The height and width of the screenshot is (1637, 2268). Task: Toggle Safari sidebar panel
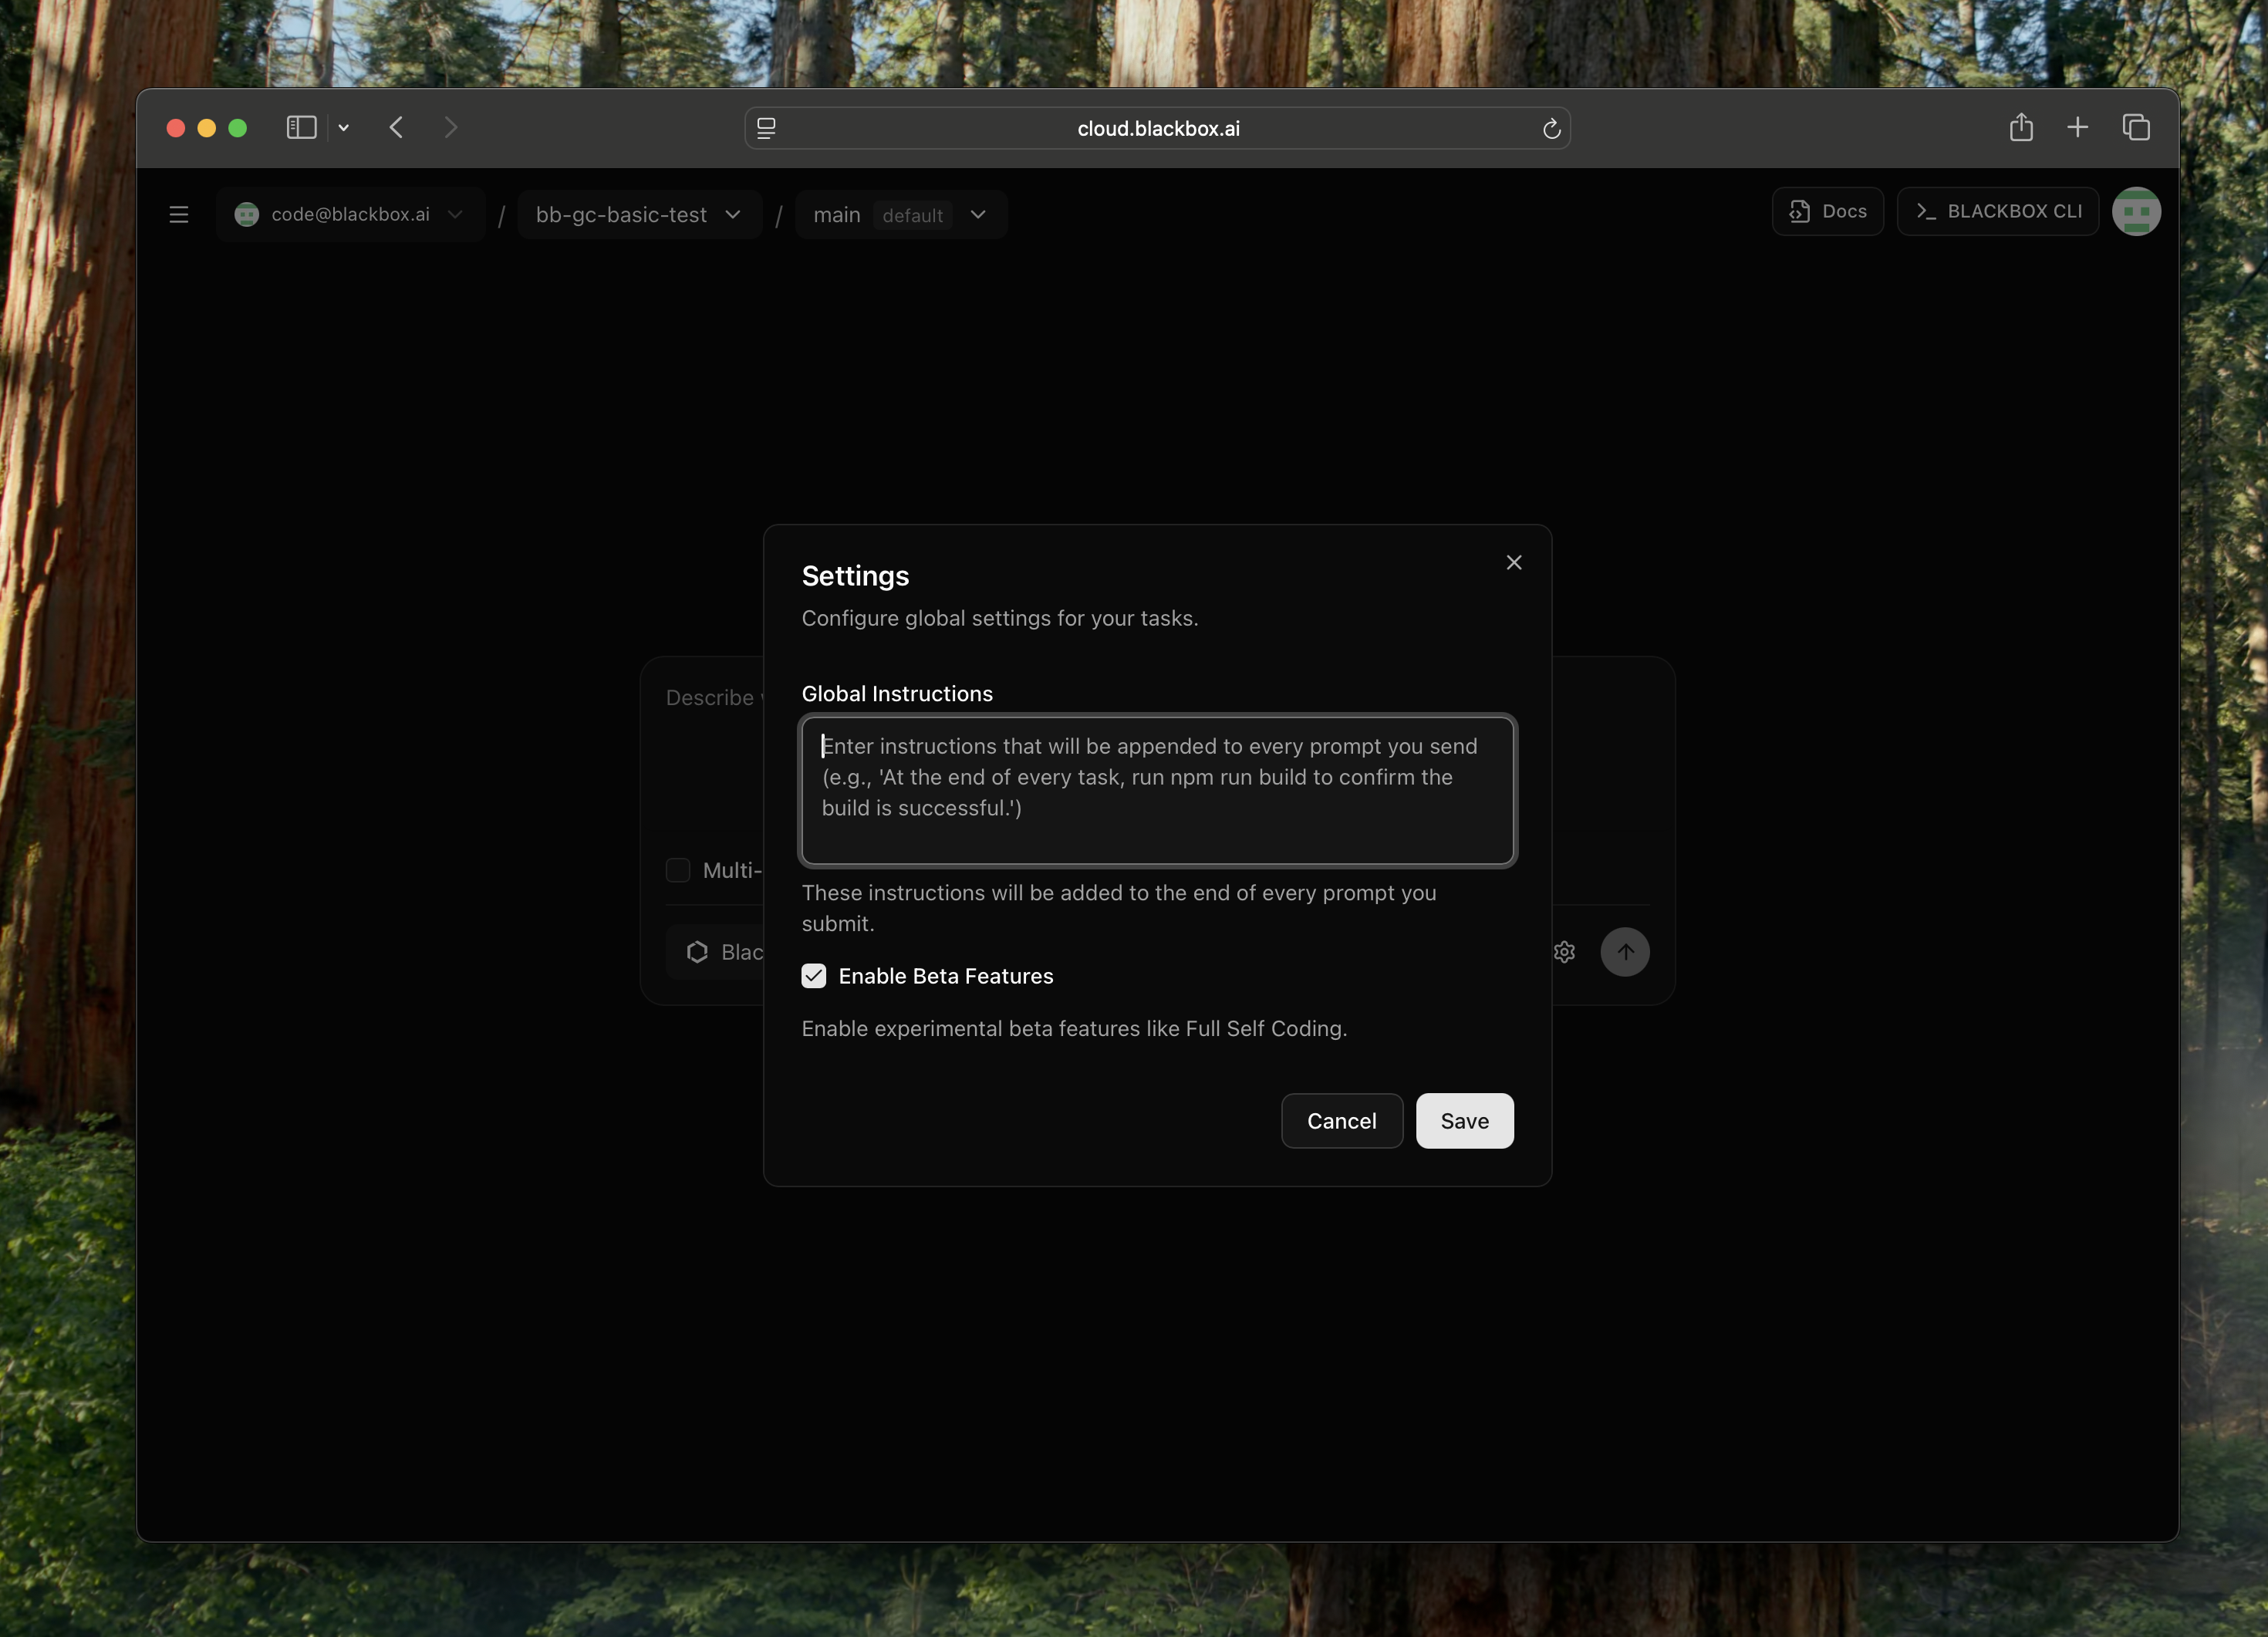coord(301,128)
